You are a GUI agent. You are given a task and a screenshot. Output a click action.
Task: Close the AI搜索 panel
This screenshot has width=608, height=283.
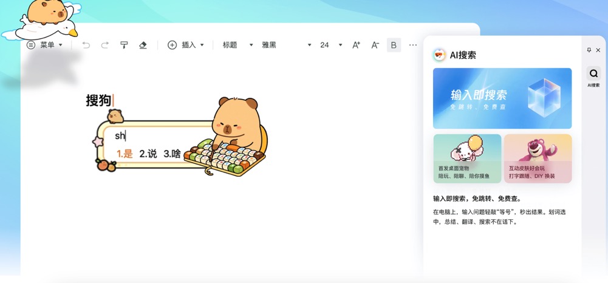(598, 50)
